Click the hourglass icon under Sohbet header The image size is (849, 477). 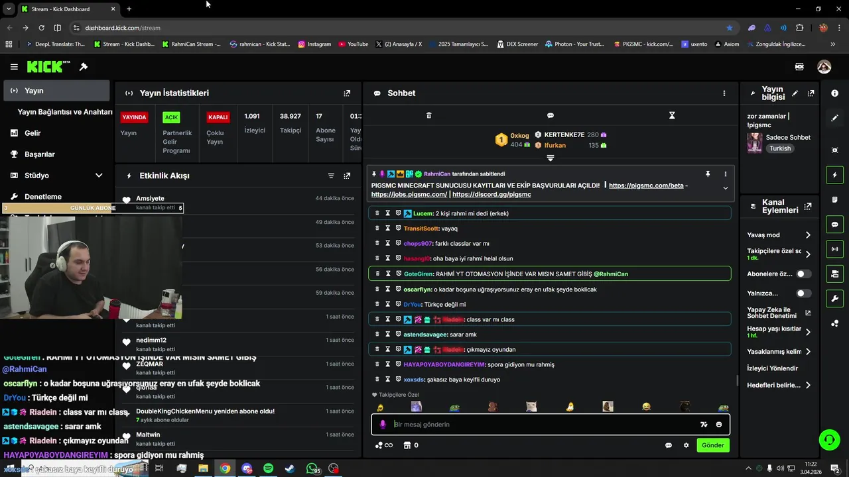point(672,115)
